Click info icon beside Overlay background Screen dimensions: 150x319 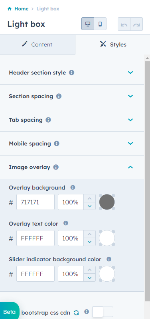coord(73,188)
